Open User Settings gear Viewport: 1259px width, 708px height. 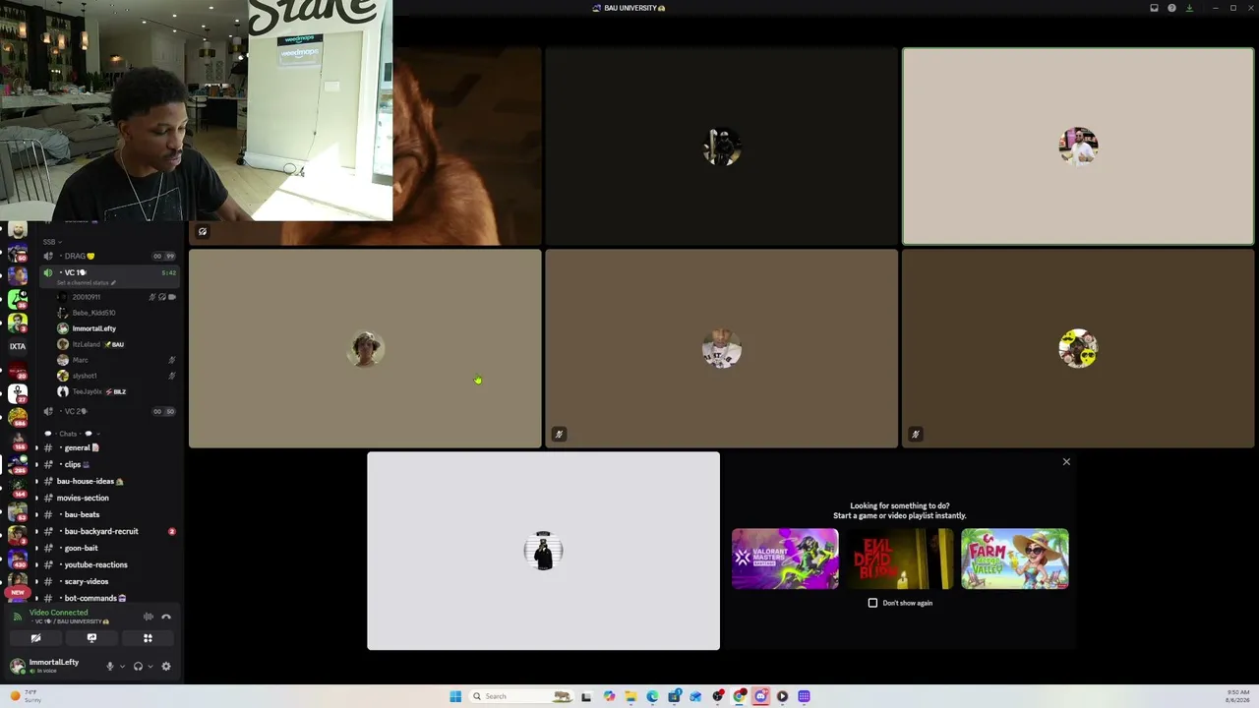coord(165,666)
